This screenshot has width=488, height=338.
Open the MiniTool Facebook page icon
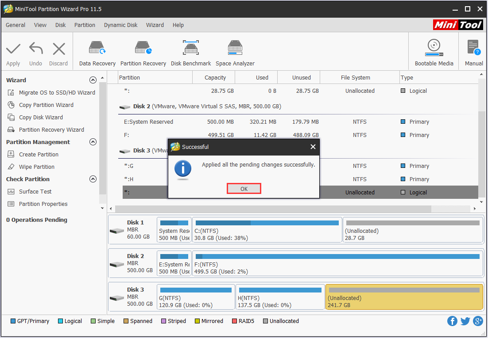[x=452, y=321]
